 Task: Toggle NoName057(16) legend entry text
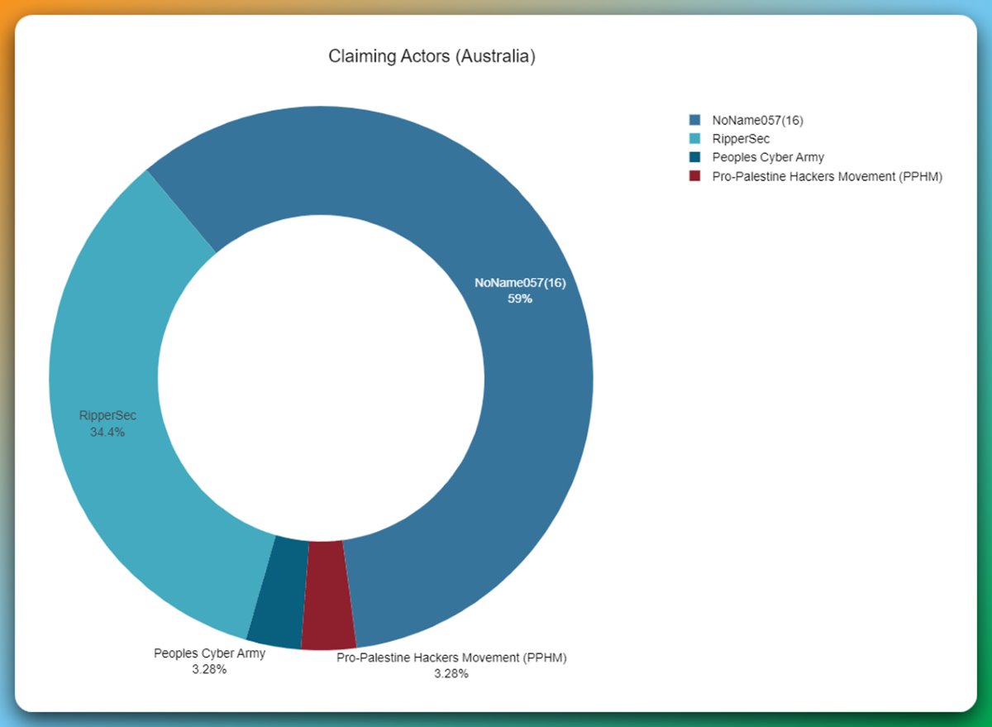(x=758, y=120)
